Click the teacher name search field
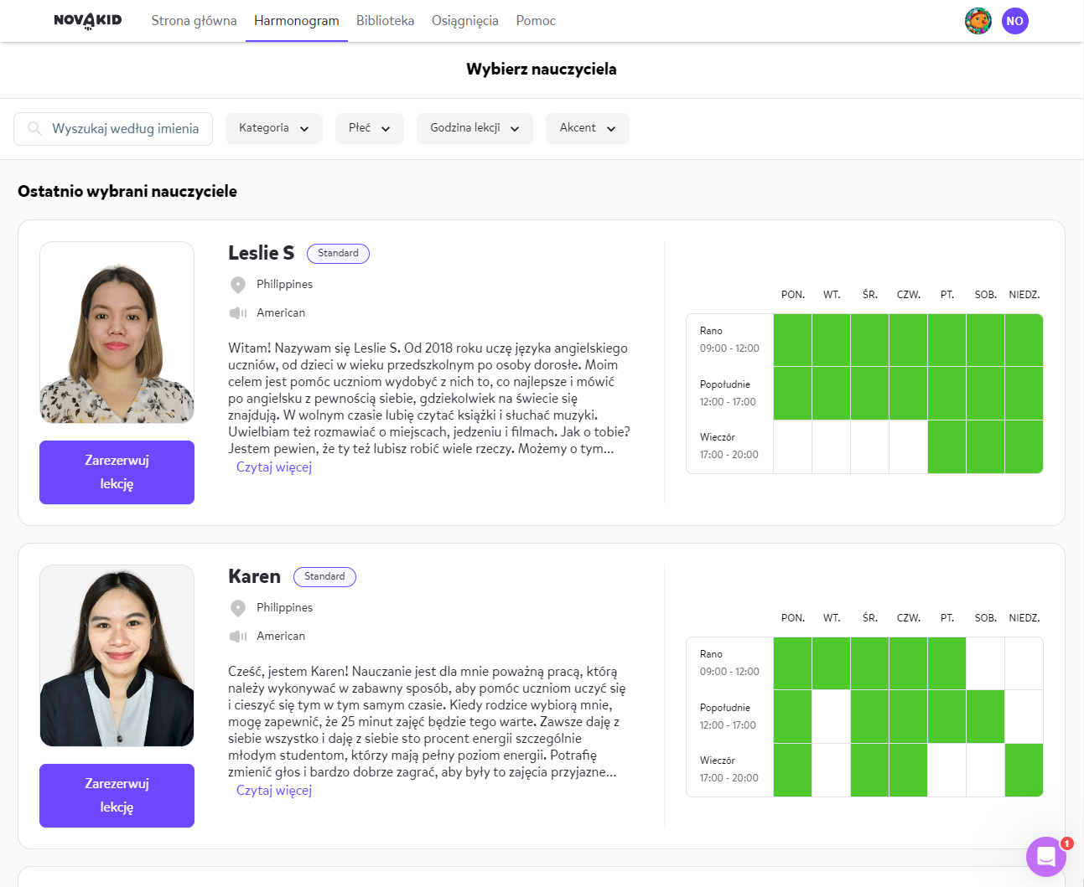This screenshot has width=1084, height=887. click(113, 129)
